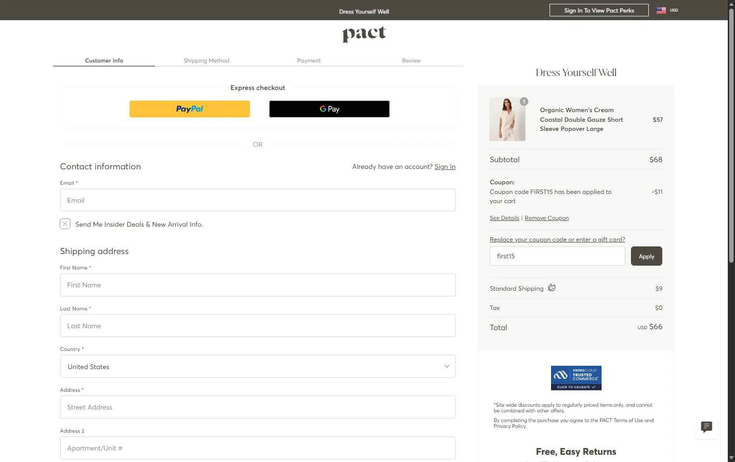Go to the Shipping Method step
Screen dimensions: 735x462
[x=206, y=61]
